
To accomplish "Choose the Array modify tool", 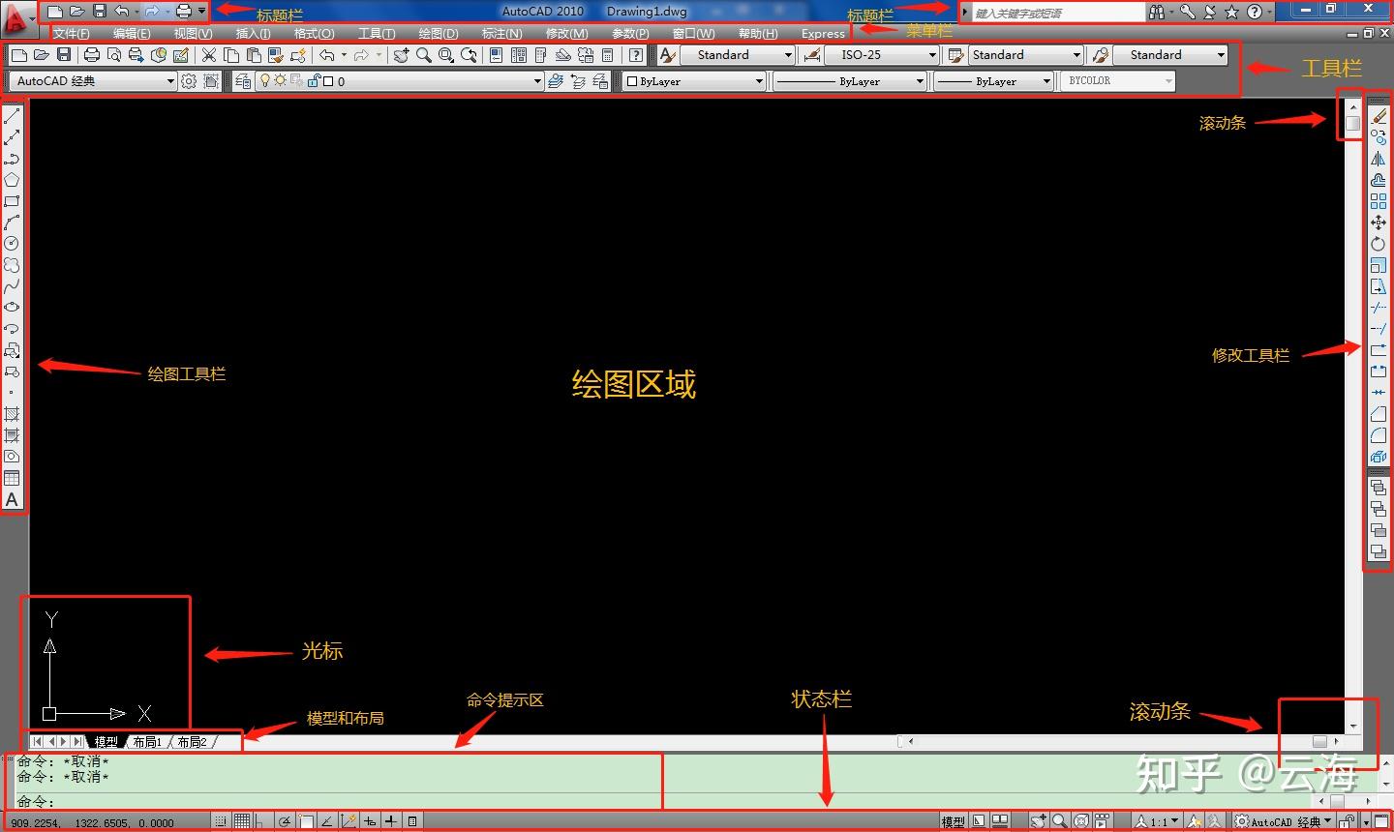I will click(1379, 201).
